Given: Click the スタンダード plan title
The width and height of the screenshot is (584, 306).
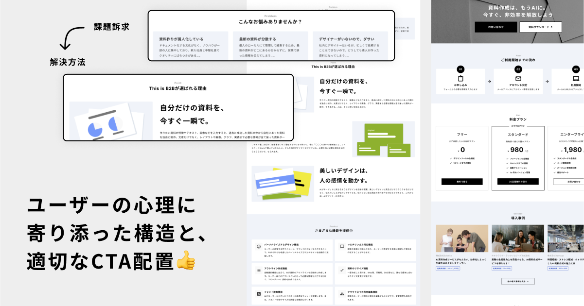Looking at the screenshot, I should 518,135.
